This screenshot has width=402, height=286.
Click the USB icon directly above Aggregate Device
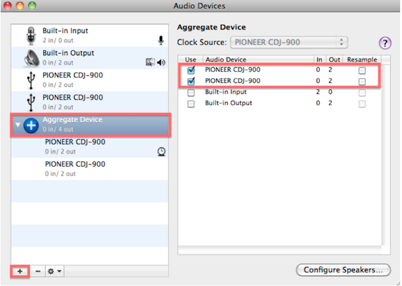(x=31, y=103)
